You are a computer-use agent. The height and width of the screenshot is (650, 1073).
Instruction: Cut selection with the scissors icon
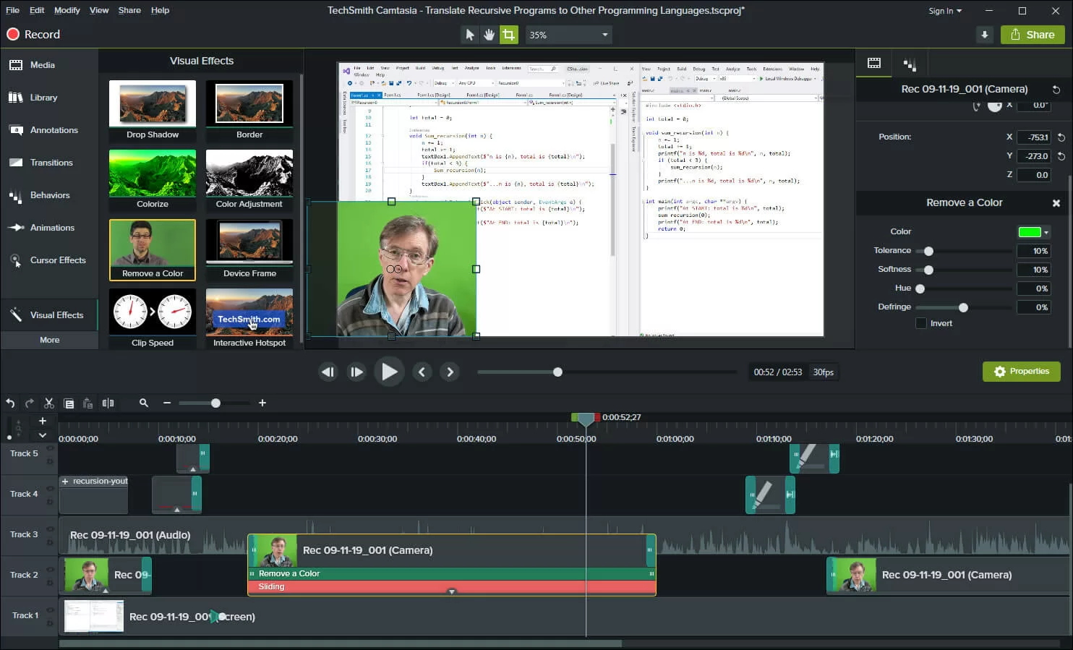pyautogui.click(x=48, y=403)
